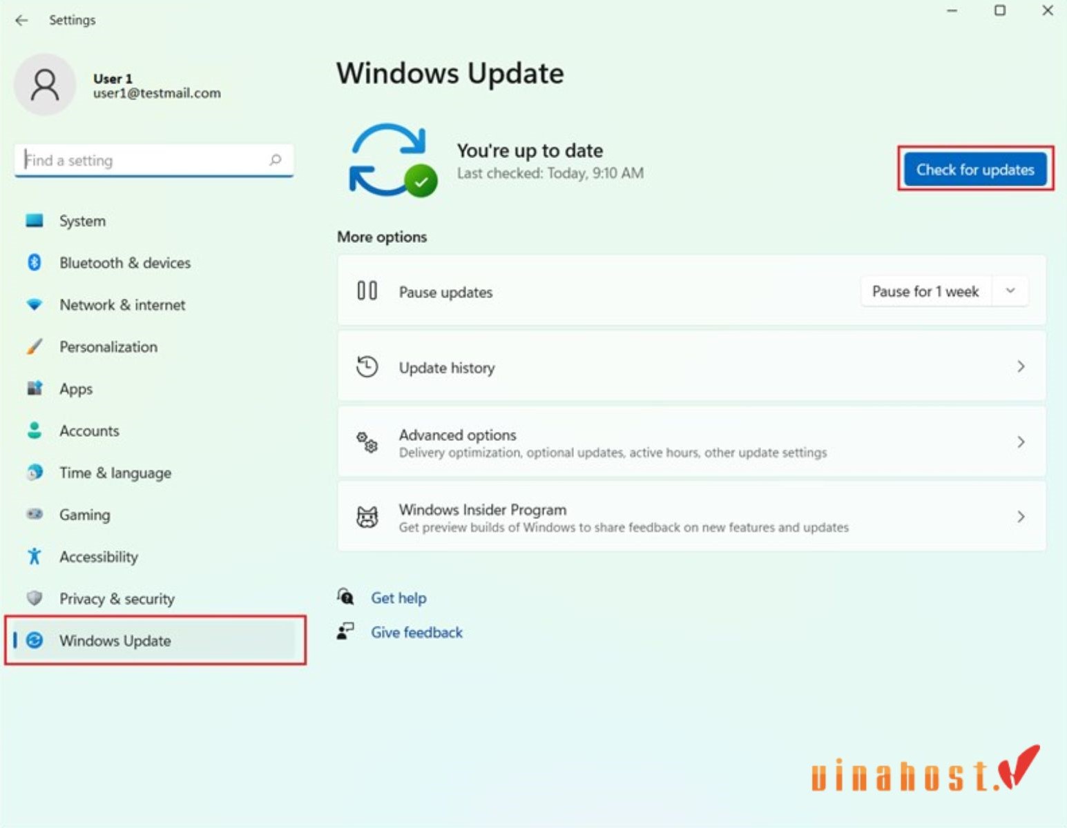Click the back arrow in Settings header

click(21, 20)
